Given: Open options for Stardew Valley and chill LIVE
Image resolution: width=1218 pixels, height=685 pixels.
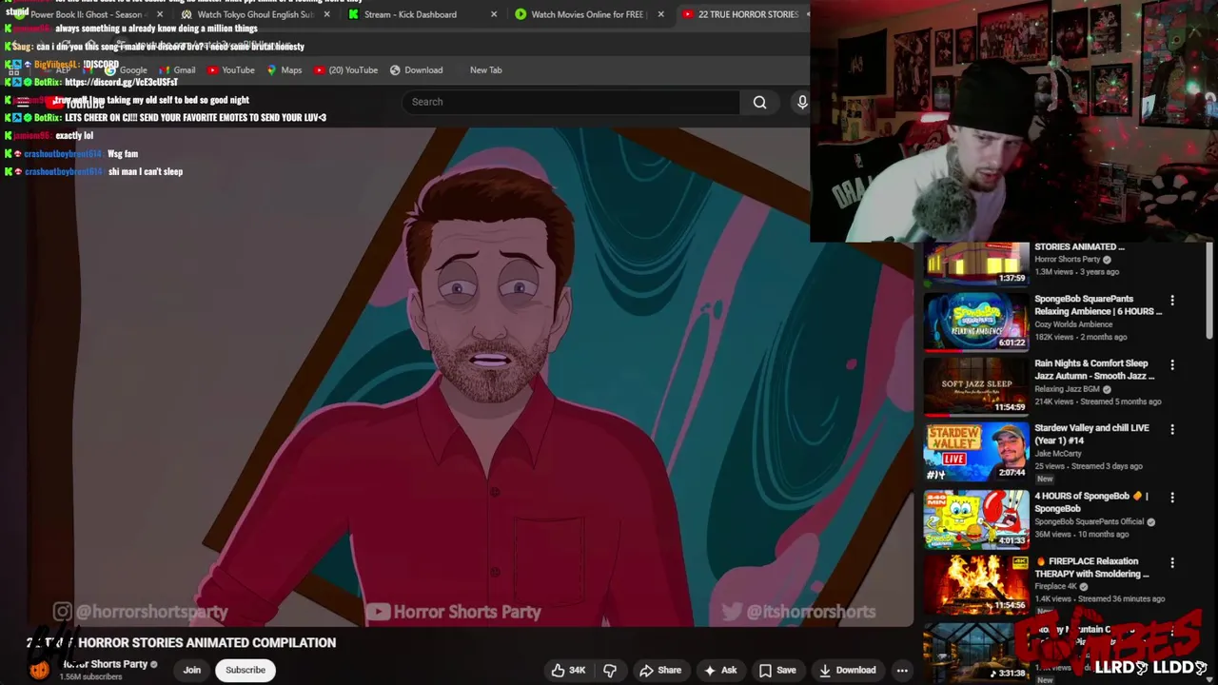Looking at the screenshot, I should pyautogui.click(x=1172, y=429).
